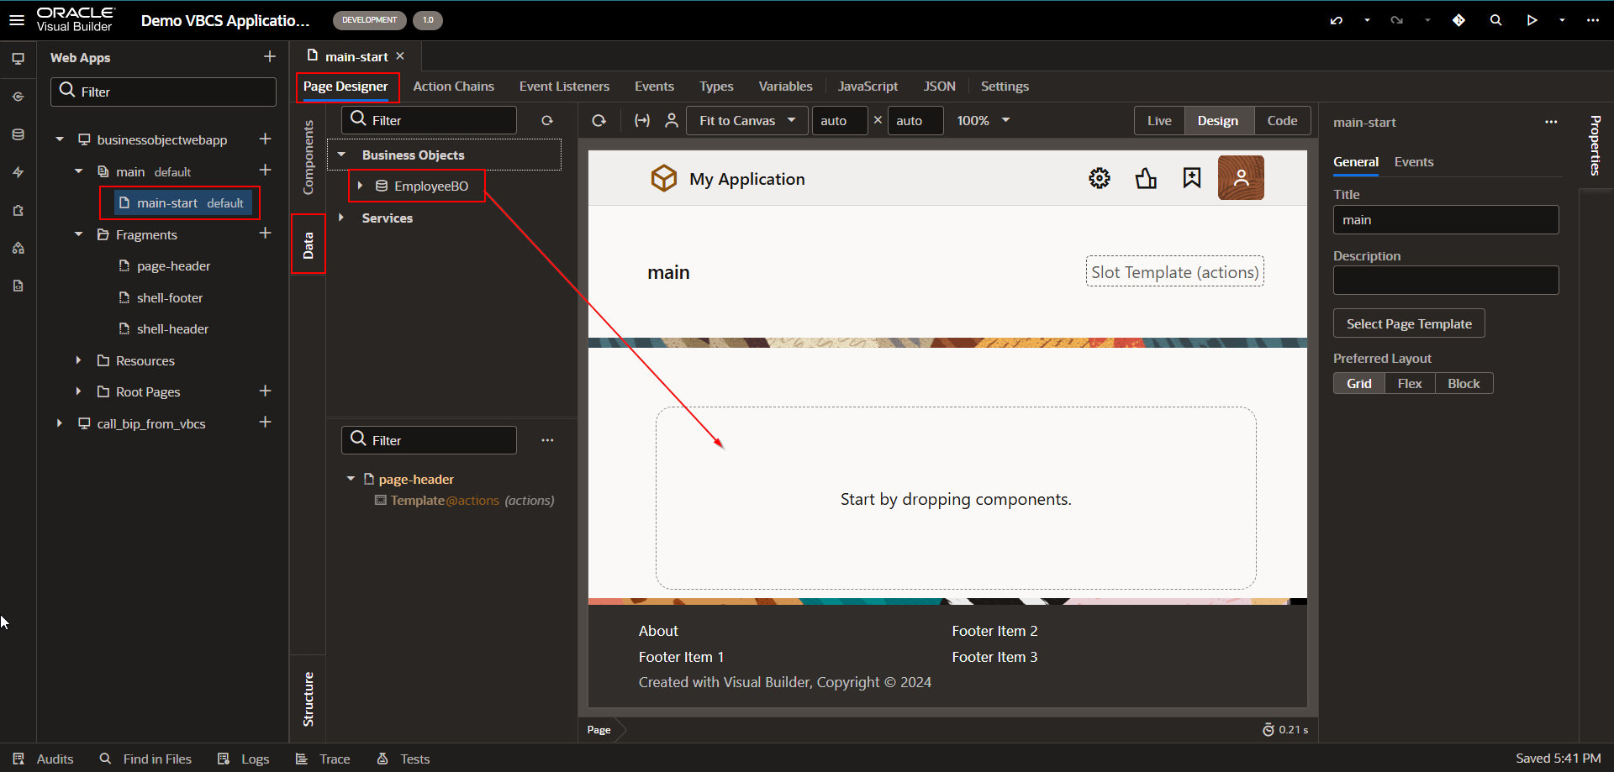The image size is (1614, 772).
Task: Collapse the main flow node
Action: (78, 171)
